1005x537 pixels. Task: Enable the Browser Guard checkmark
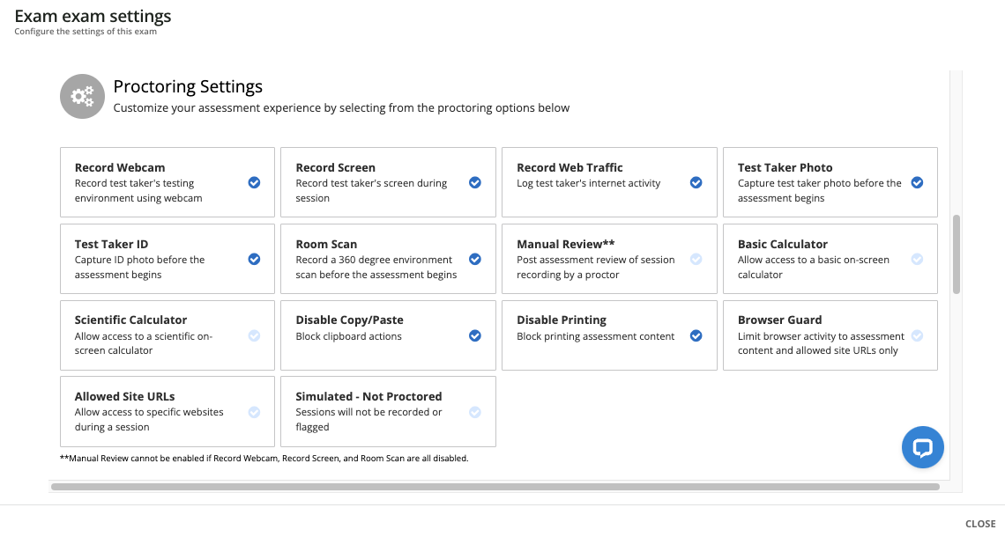(x=917, y=336)
